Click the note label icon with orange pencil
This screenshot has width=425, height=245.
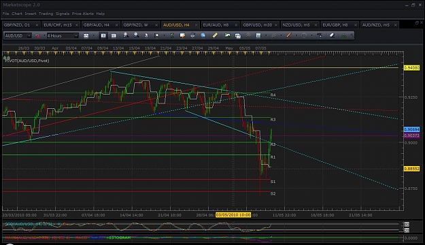click(182, 35)
